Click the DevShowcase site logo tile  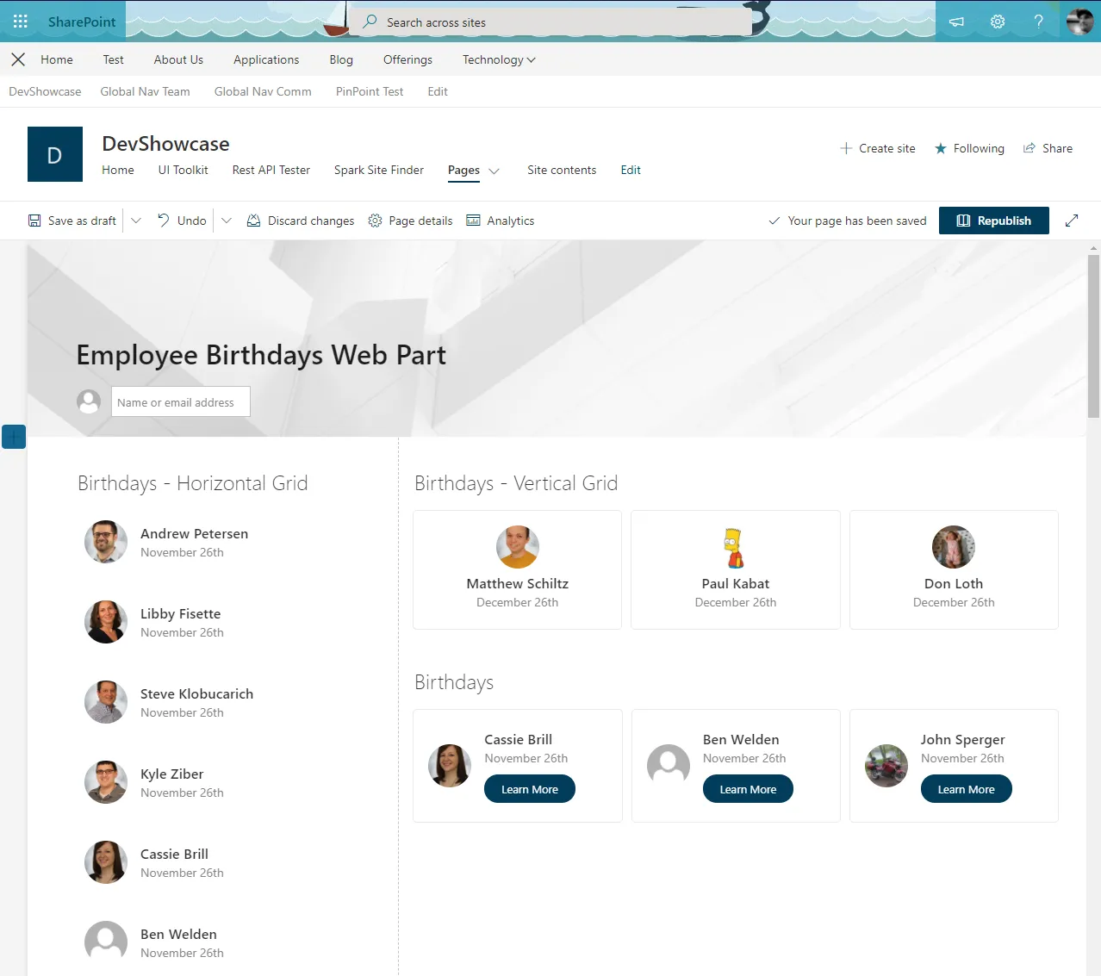click(55, 154)
